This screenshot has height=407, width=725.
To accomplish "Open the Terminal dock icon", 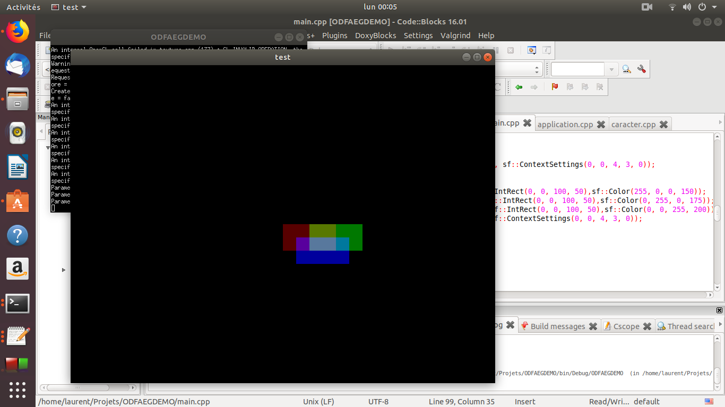I will [18, 303].
